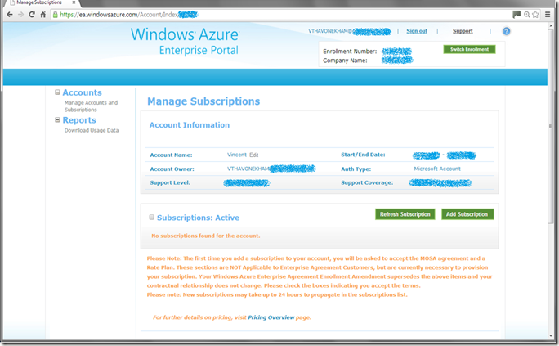The width and height of the screenshot is (559, 346).
Task: Click the Support Coverage label
Action: (367, 182)
